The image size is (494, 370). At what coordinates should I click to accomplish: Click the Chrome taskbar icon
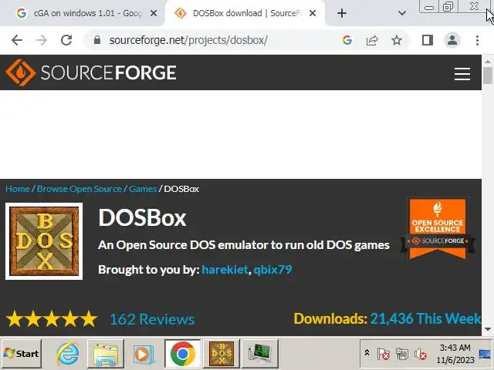(182, 354)
